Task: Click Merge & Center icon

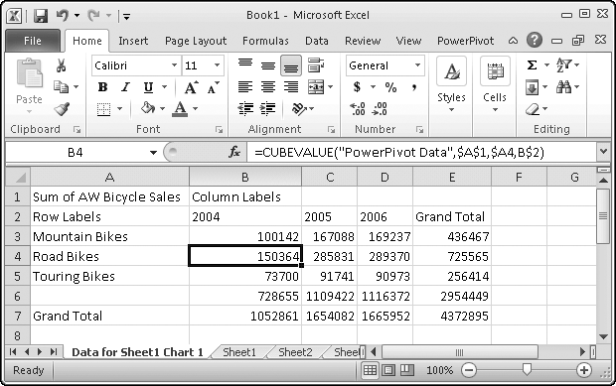Action: (x=316, y=87)
